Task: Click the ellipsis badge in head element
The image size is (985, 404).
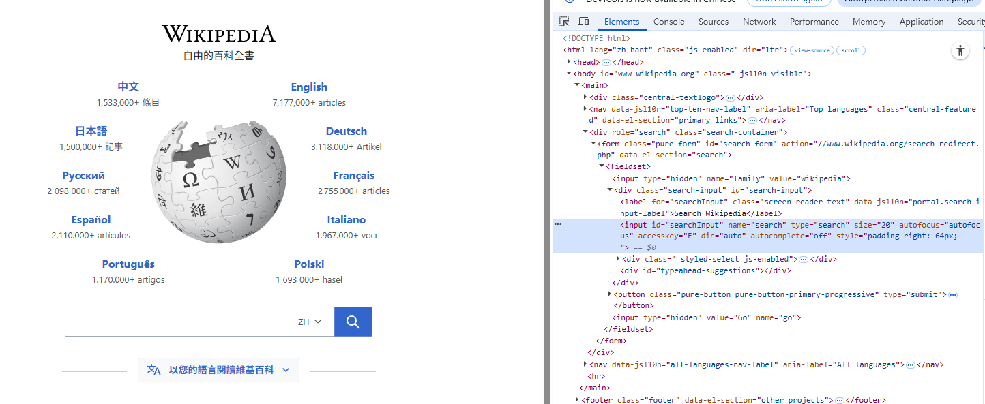Action: tap(606, 62)
